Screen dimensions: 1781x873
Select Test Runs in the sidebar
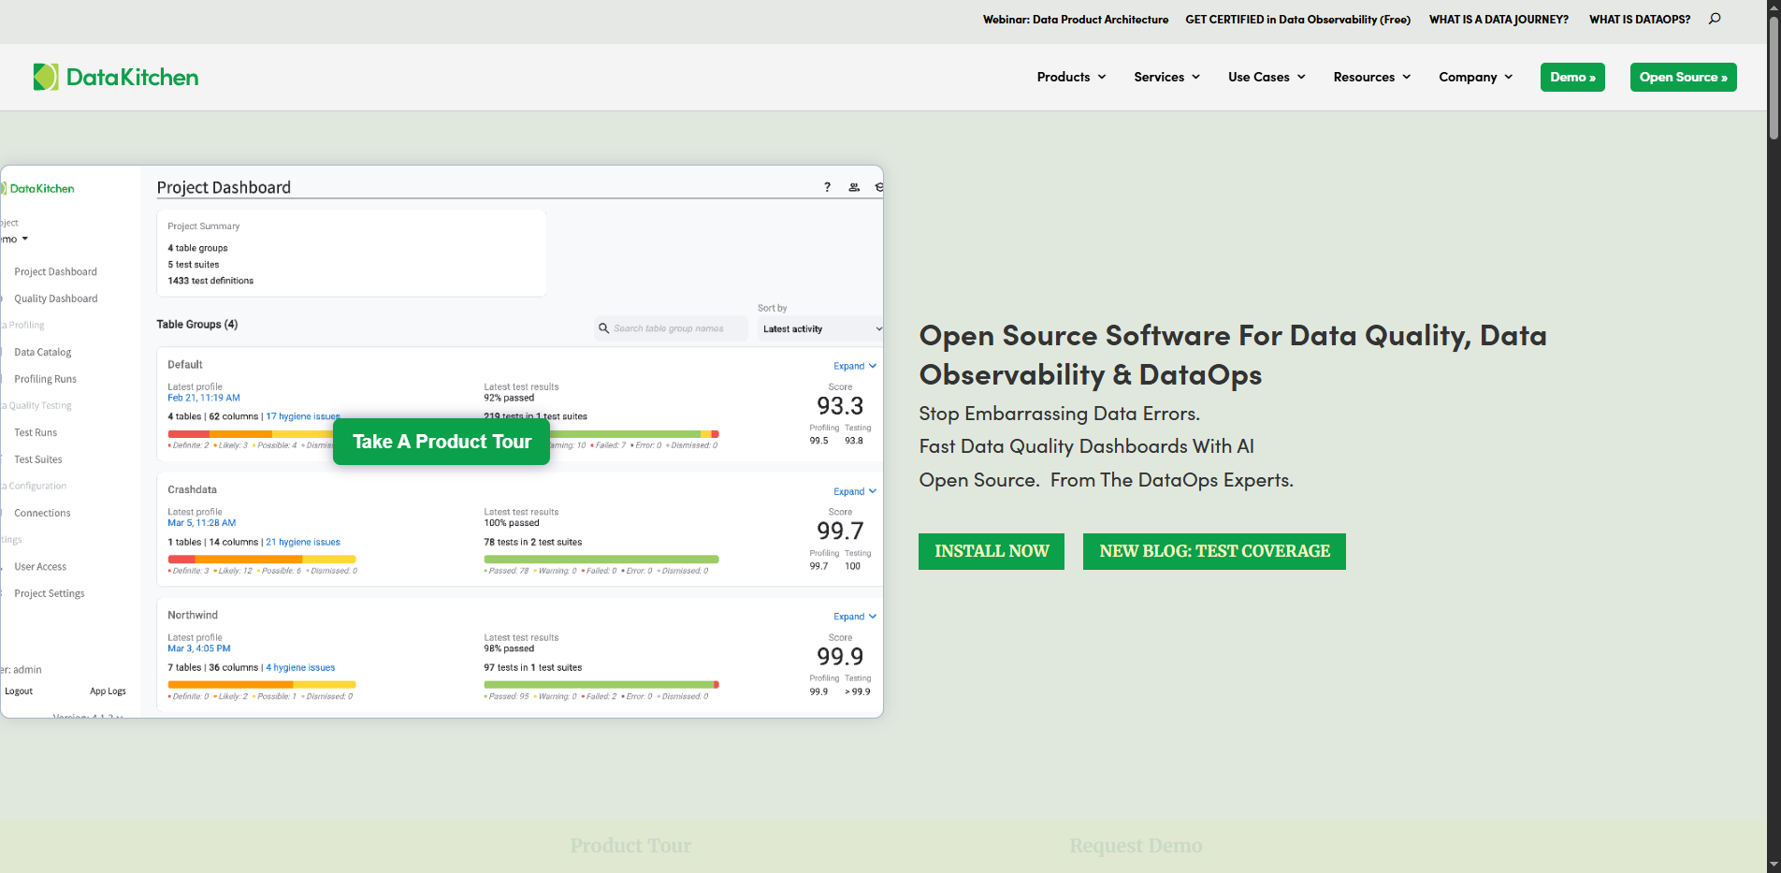36,433
